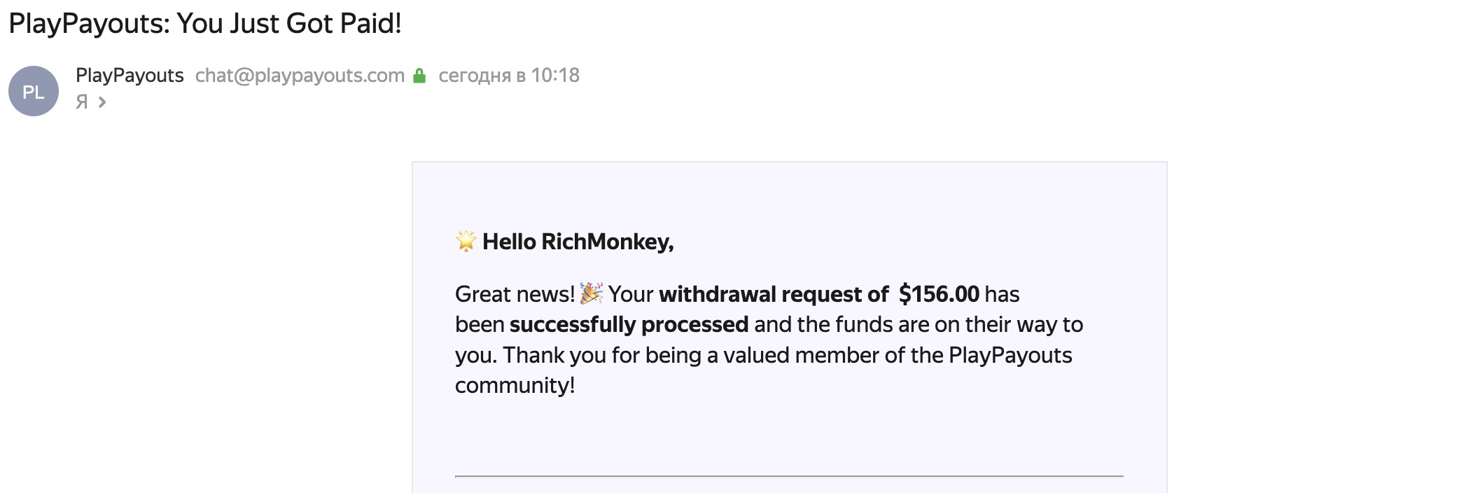This screenshot has width=1480, height=493.
Task: Click the green lock security icon
Action: point(419,76)
